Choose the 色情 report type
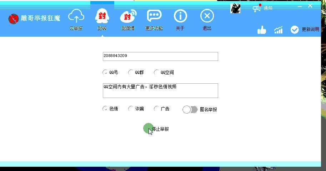This screenshot has height=171, width=326. [105, 109]
